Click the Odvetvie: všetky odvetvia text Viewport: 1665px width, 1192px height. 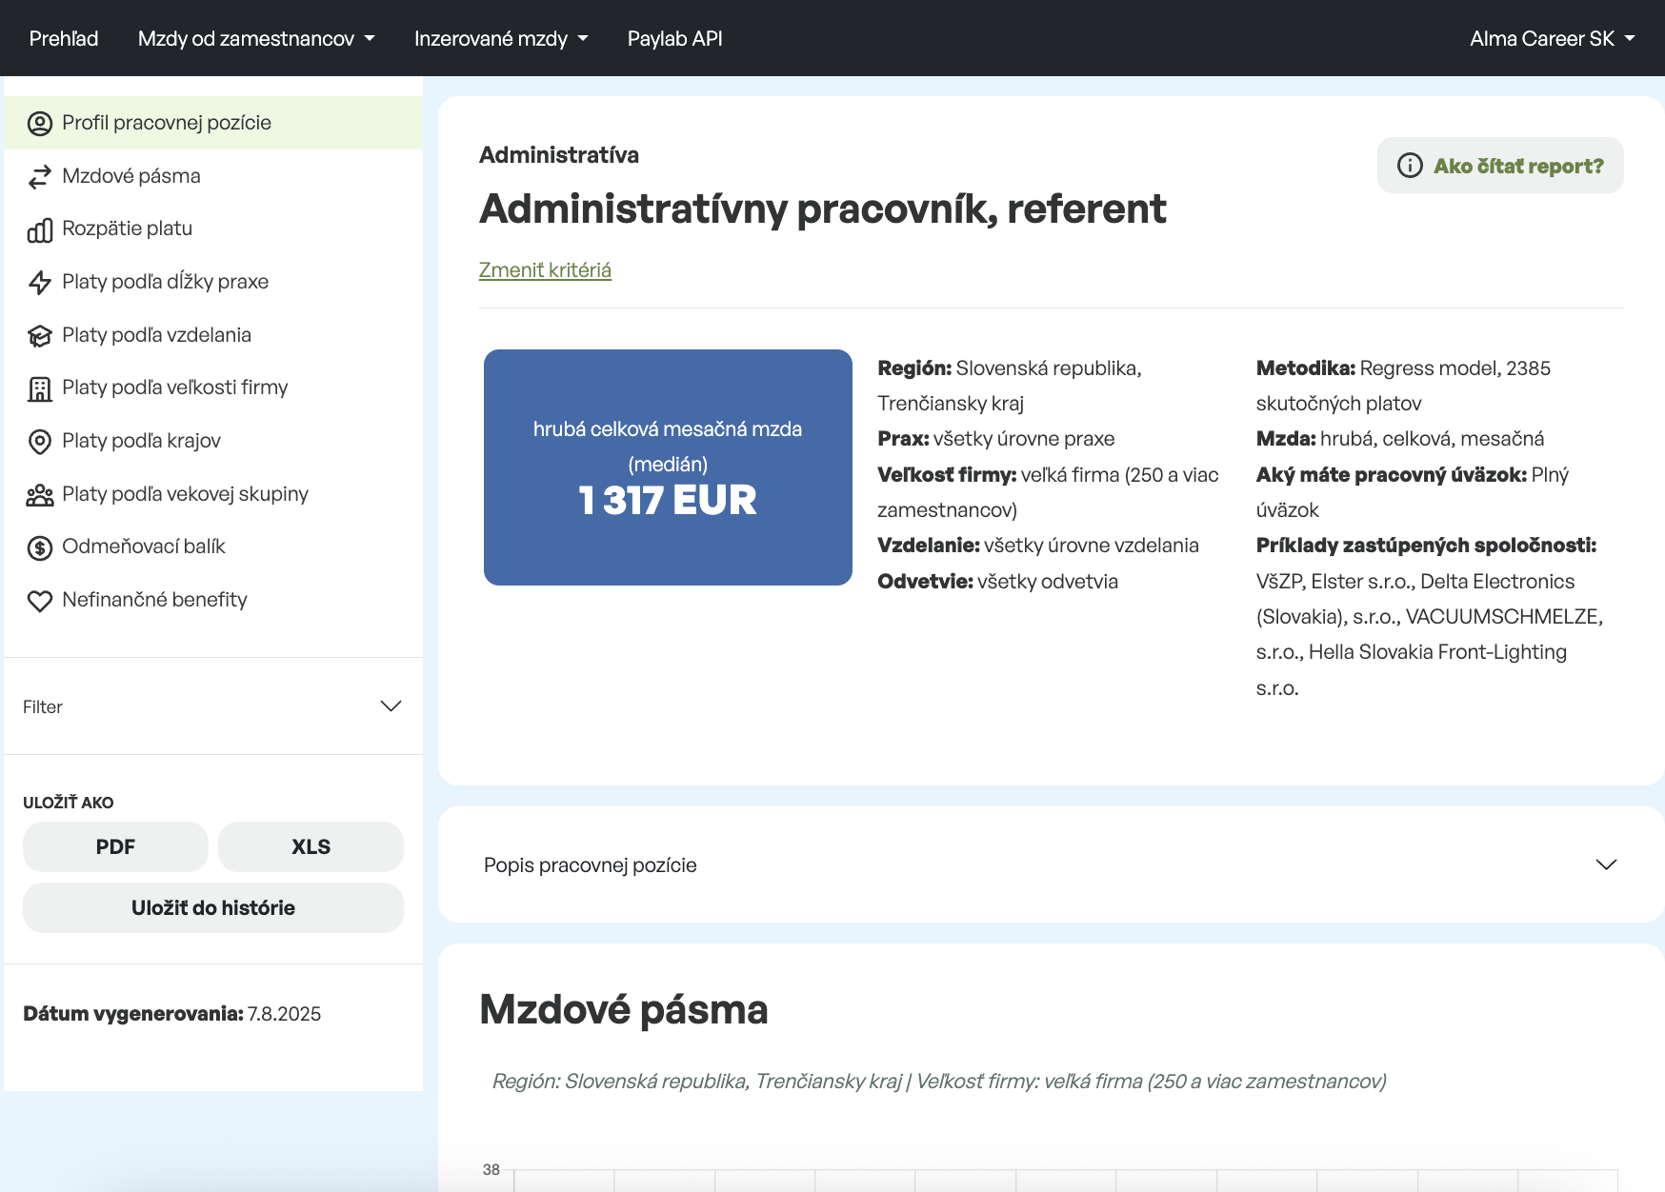[x=997, y=582]
